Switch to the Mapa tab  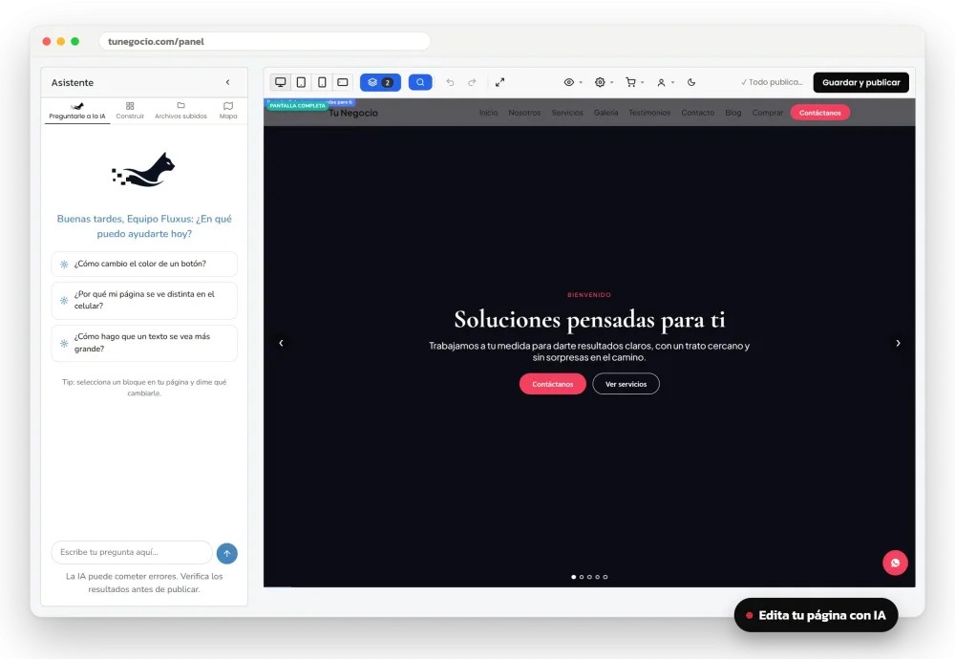coord(228,111)
